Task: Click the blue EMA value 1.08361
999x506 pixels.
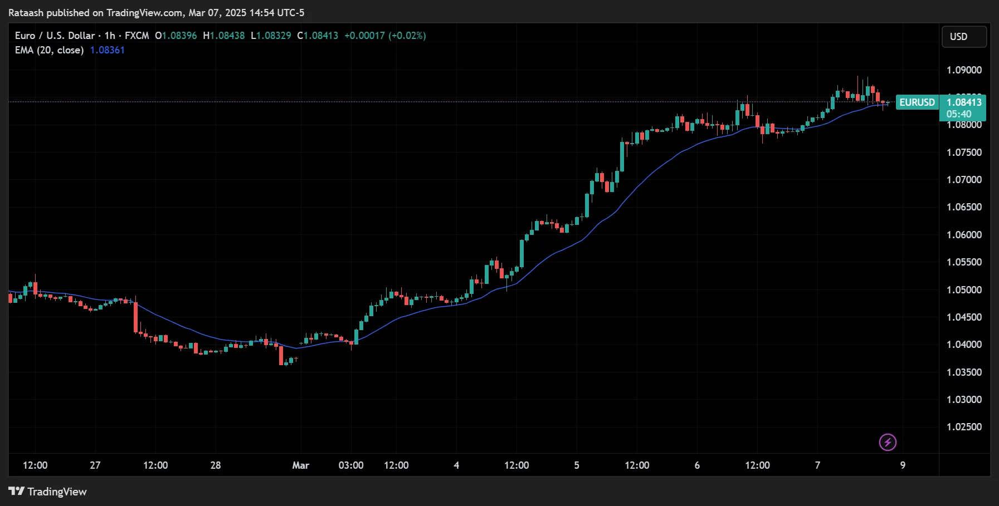Action: [107, 50]
